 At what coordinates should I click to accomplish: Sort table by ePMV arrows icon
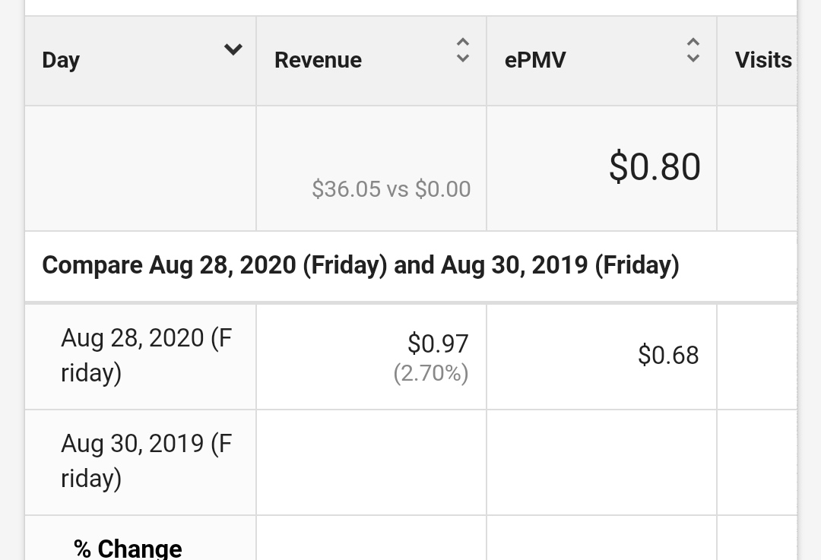[x=693, y=50]
